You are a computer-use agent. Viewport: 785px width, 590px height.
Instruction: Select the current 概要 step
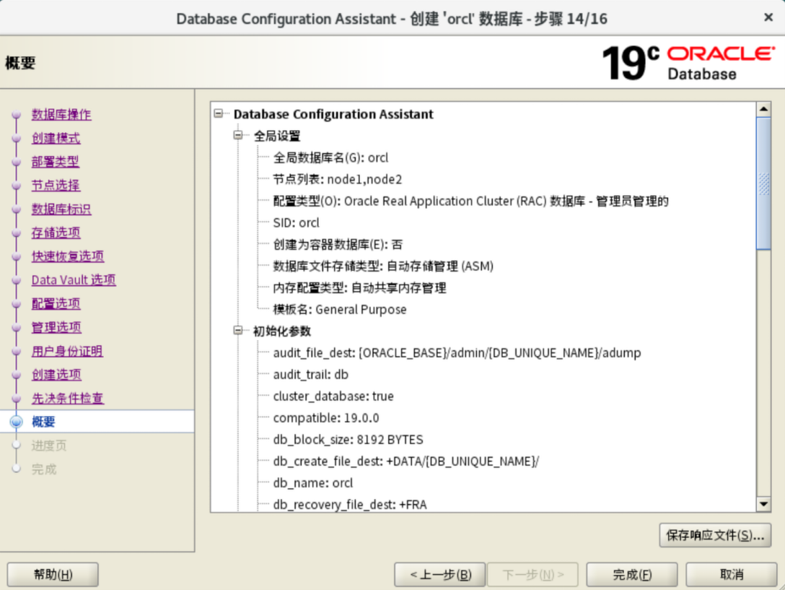click(x=43, y=422)
